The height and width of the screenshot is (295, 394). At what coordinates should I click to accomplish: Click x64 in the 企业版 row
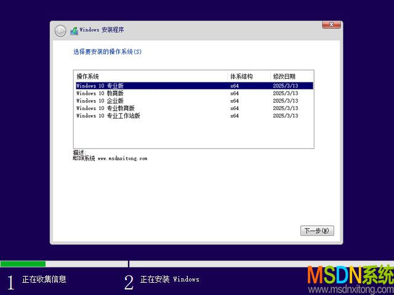pyautogui.click(x=235, y=101)
